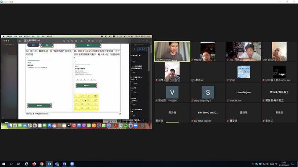Switch to Outlook in the taskbar
Screen dimensions: 298x167
tap(50, 163)
